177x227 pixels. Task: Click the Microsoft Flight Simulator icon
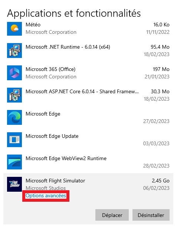(x=14, y=184)
